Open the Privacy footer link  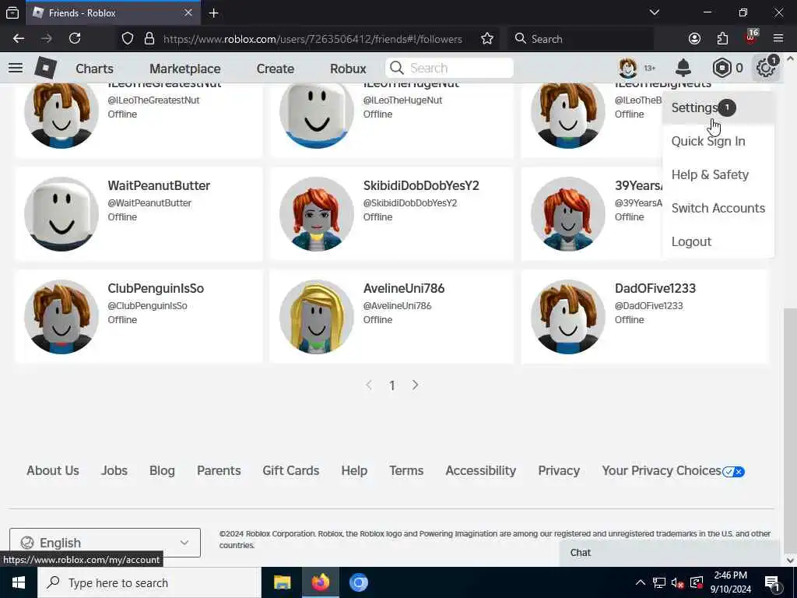(x=559, y=470)
